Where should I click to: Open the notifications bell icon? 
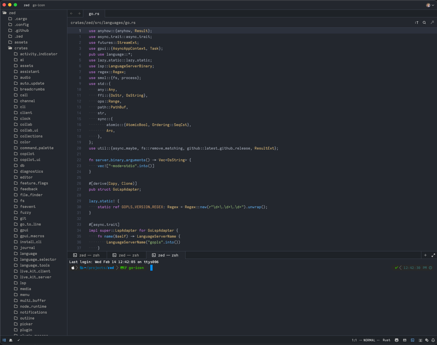coord(433,340)
